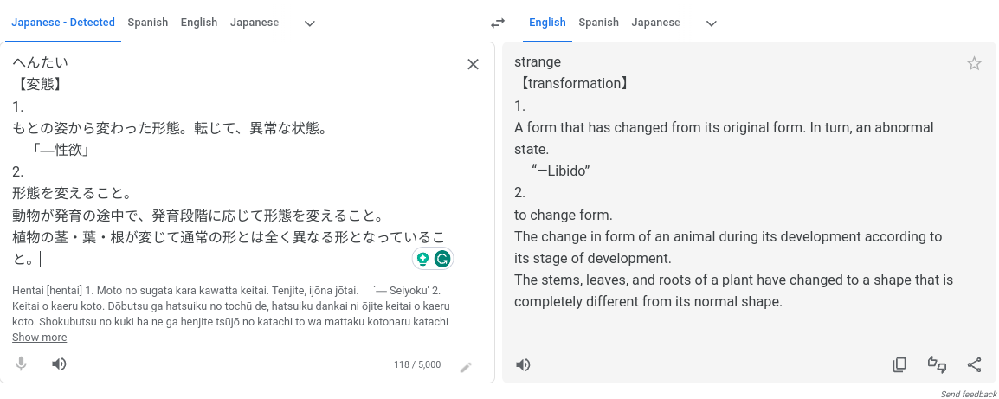The width and height of the screenshot is (999, 399).
Task: Rate this translation
Action: (x=937, y=365)
